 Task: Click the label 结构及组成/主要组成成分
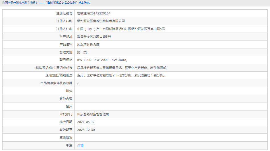tap(54, 68)
